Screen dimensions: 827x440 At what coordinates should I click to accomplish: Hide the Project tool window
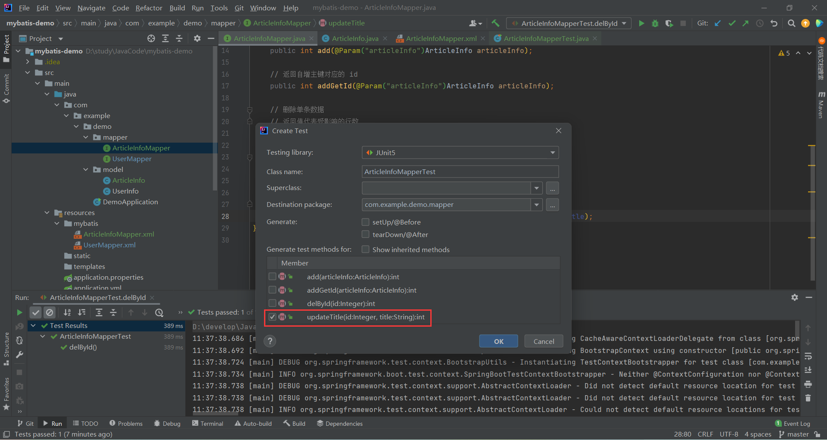click(211, 38)
